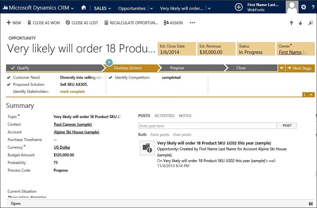
Task: Open Alpine Ski House (sample) account link
Action: click(77, 132)
